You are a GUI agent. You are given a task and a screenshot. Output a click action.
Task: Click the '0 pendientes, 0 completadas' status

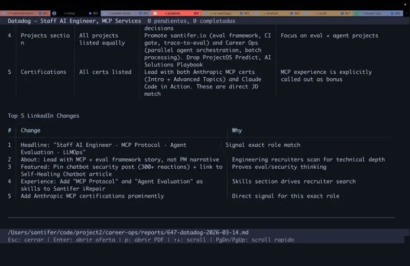pos(191,21)
